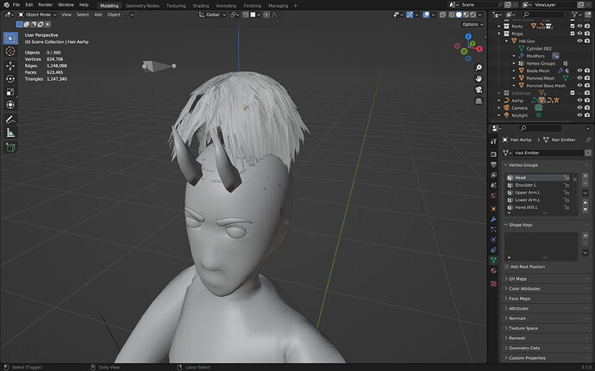Switch to the Shading workspace tab

(200, 6)
